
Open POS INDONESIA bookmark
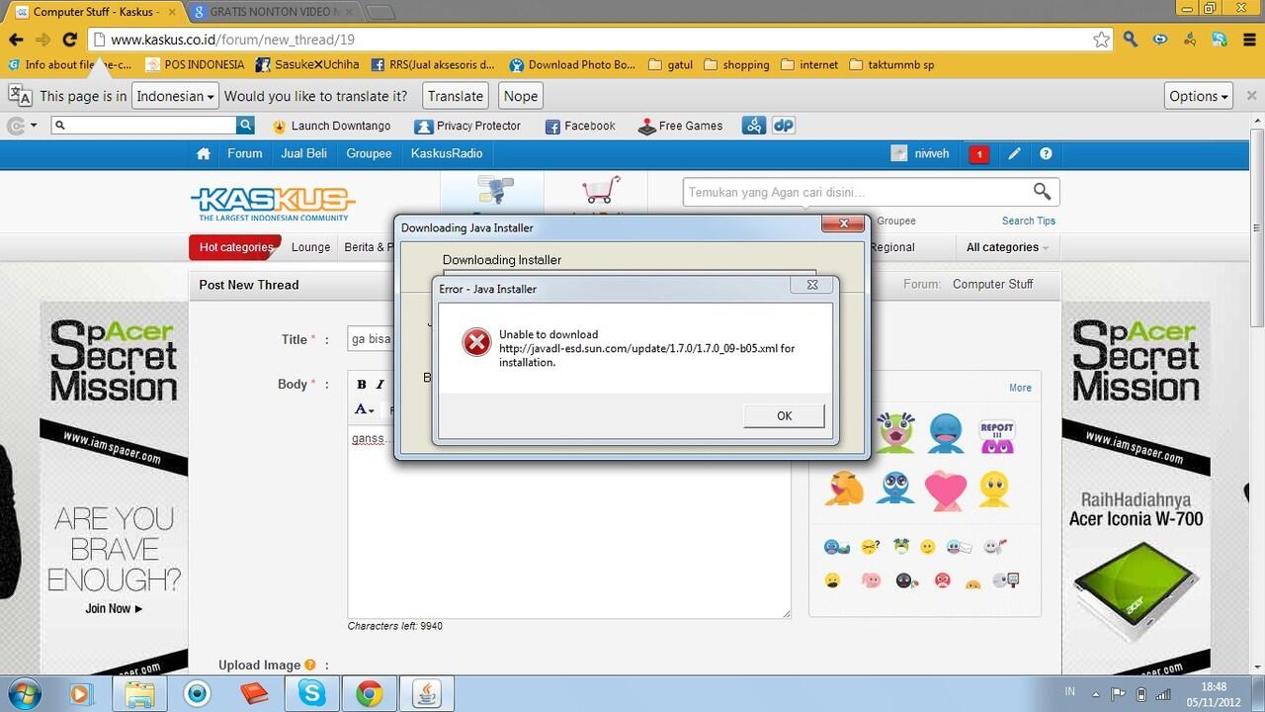(193, 64)
